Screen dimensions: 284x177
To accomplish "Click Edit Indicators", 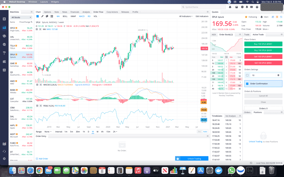I will pyautogui.click(x=202, y=16).
